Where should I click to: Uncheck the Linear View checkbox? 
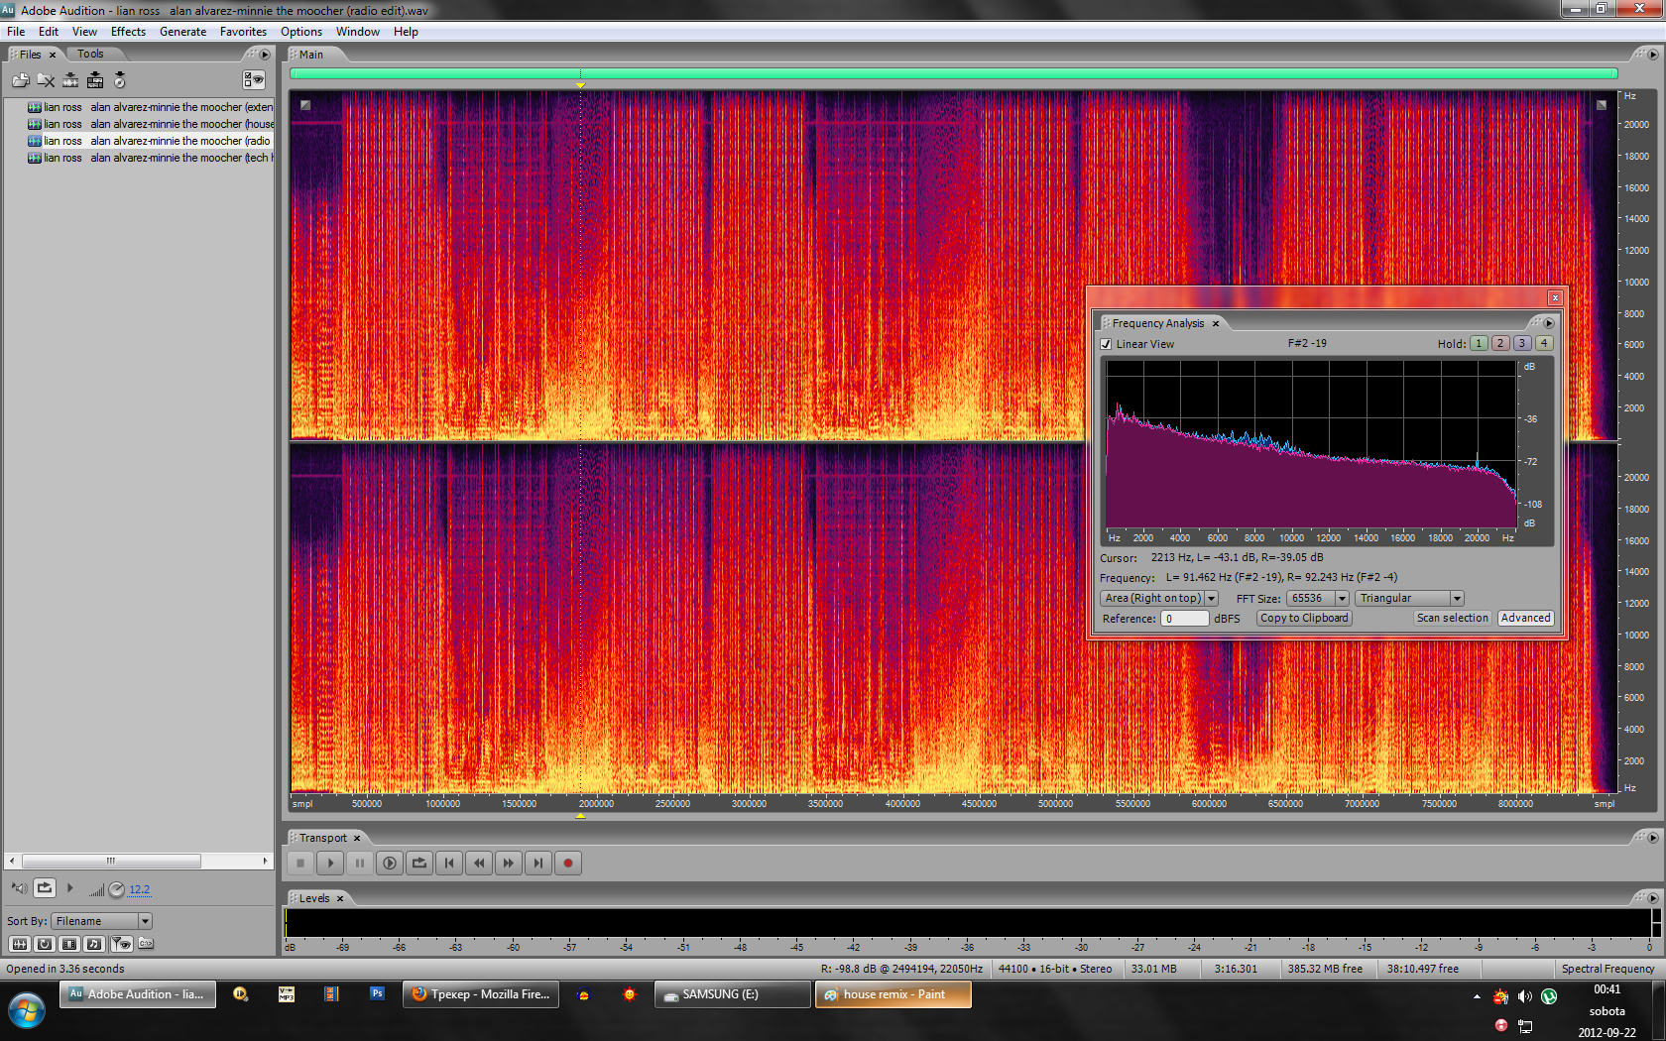[x=1106, y=344]
